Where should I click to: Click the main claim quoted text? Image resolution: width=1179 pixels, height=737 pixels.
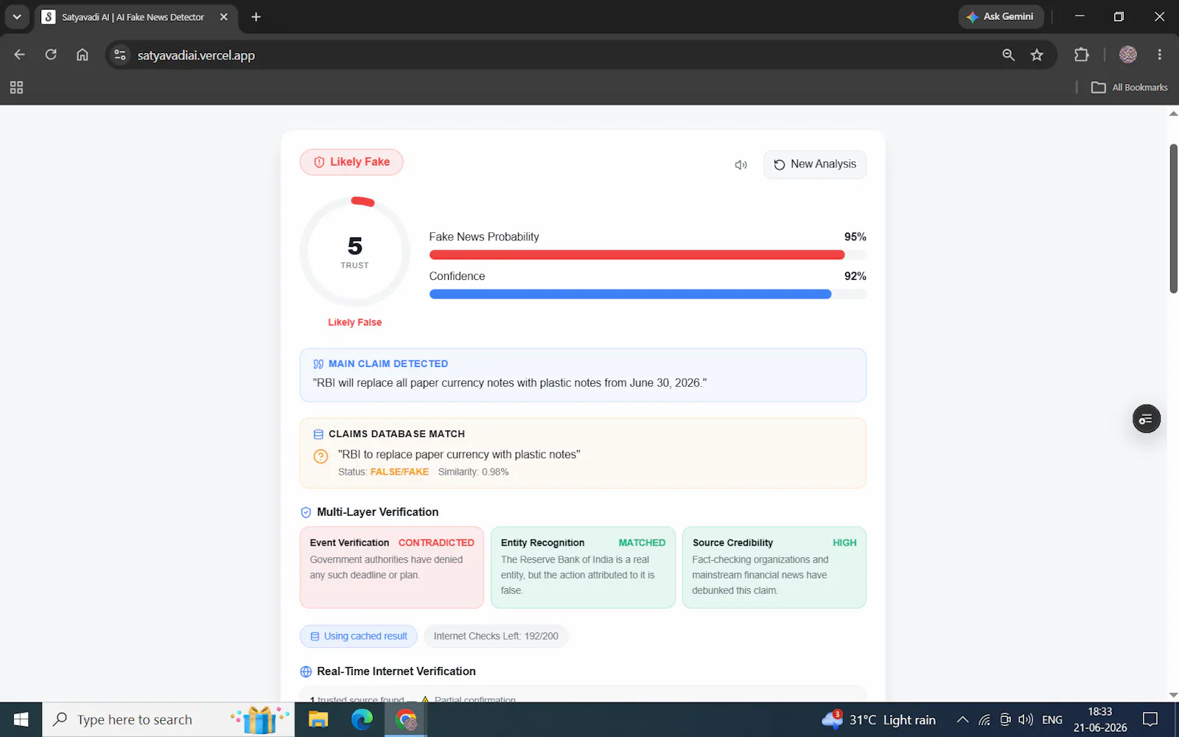click(509, 383)
